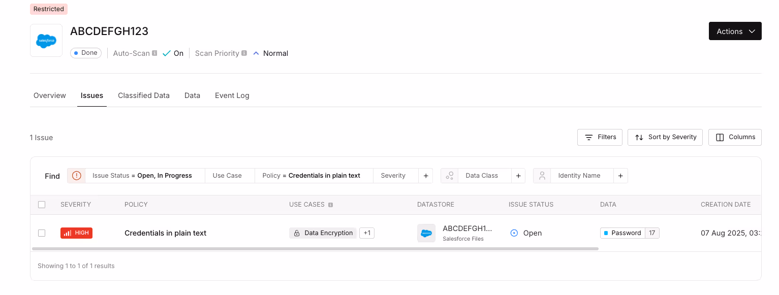Select the Issues tab
Screen dimensions: 779x295
click(x=92, y=95)
